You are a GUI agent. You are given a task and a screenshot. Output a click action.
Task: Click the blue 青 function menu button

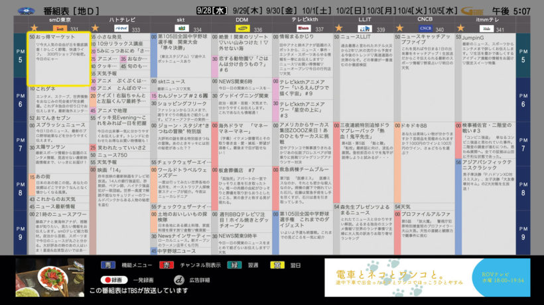pos(108,265)
